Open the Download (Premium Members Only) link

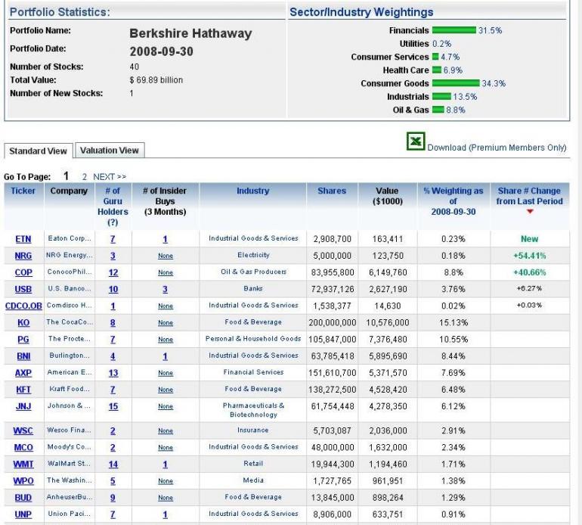coord(497,148)
